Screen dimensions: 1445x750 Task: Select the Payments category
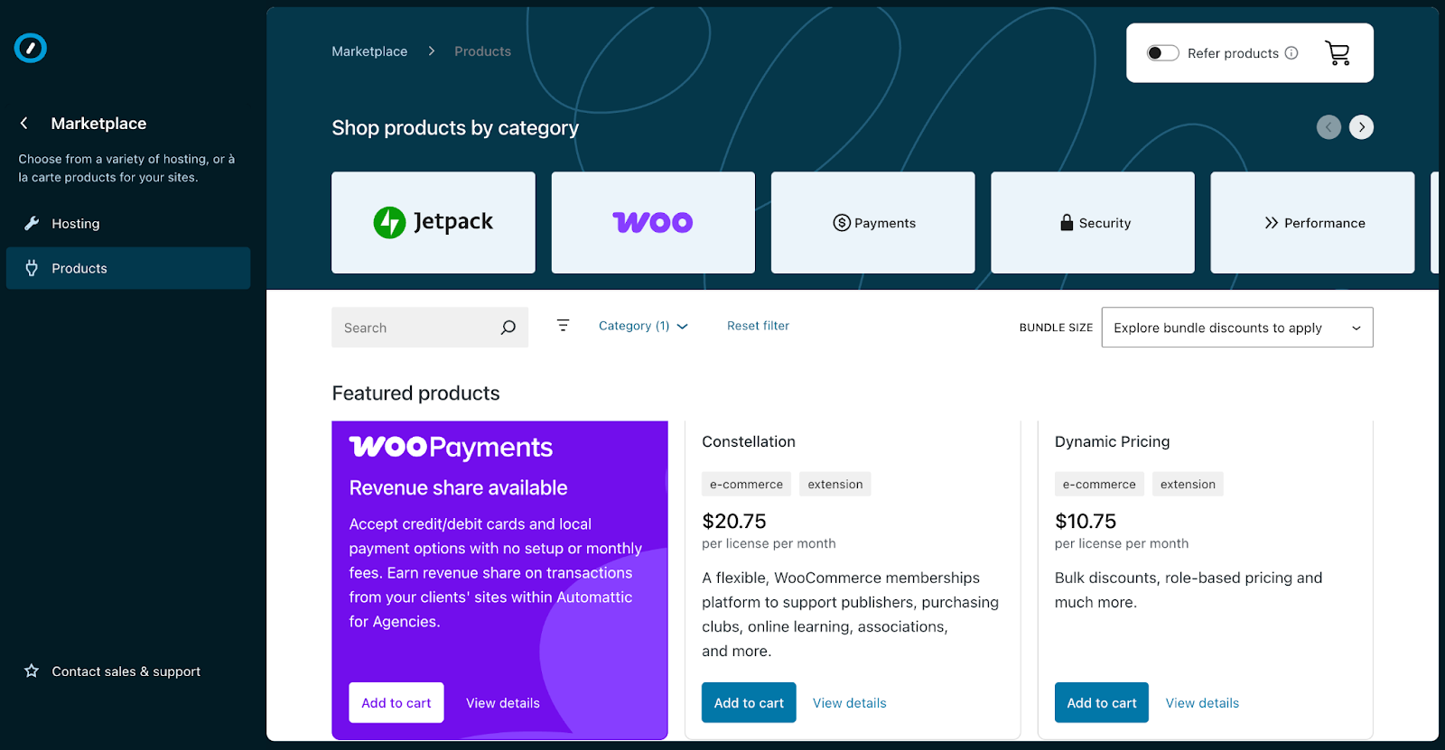[872, 222]
